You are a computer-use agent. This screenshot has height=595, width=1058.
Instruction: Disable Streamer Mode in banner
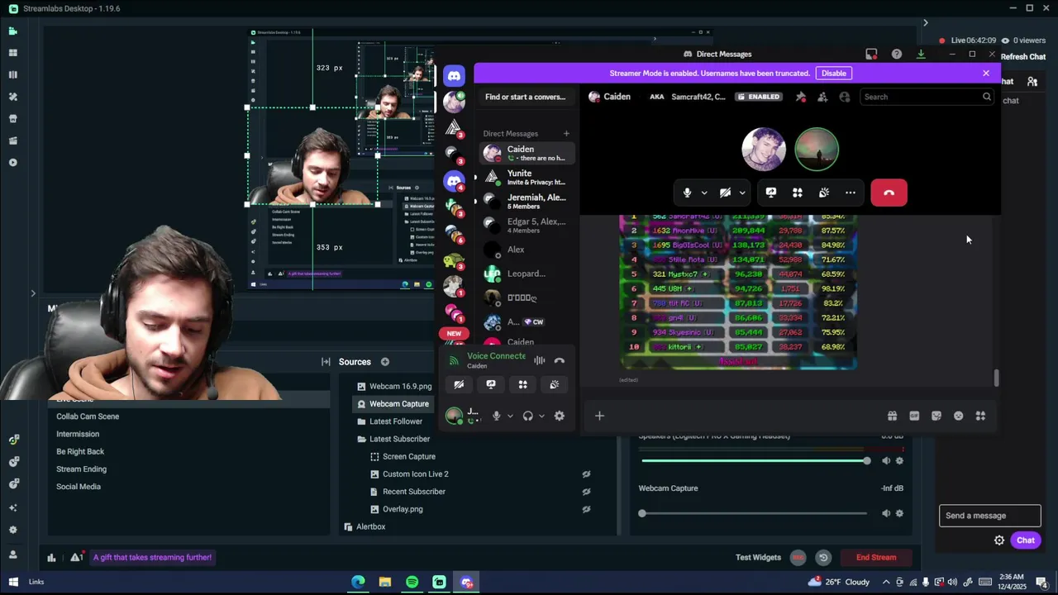tap(833, 73)
